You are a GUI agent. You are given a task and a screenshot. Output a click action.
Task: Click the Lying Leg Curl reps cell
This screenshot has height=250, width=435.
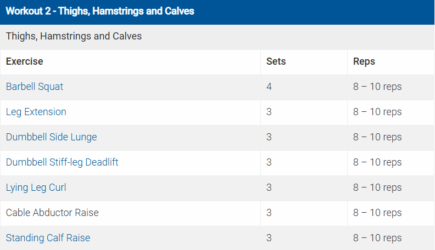point(377,187)
